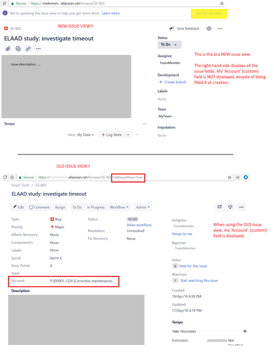274x353 pixels.
Task: Click the issue description area in new view
Action: [66, 87]
